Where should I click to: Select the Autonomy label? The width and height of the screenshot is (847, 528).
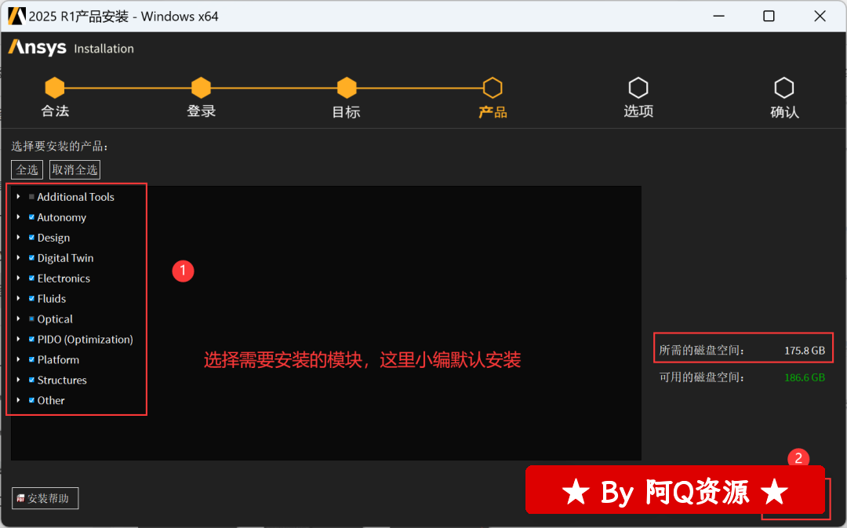click(62, 217)
